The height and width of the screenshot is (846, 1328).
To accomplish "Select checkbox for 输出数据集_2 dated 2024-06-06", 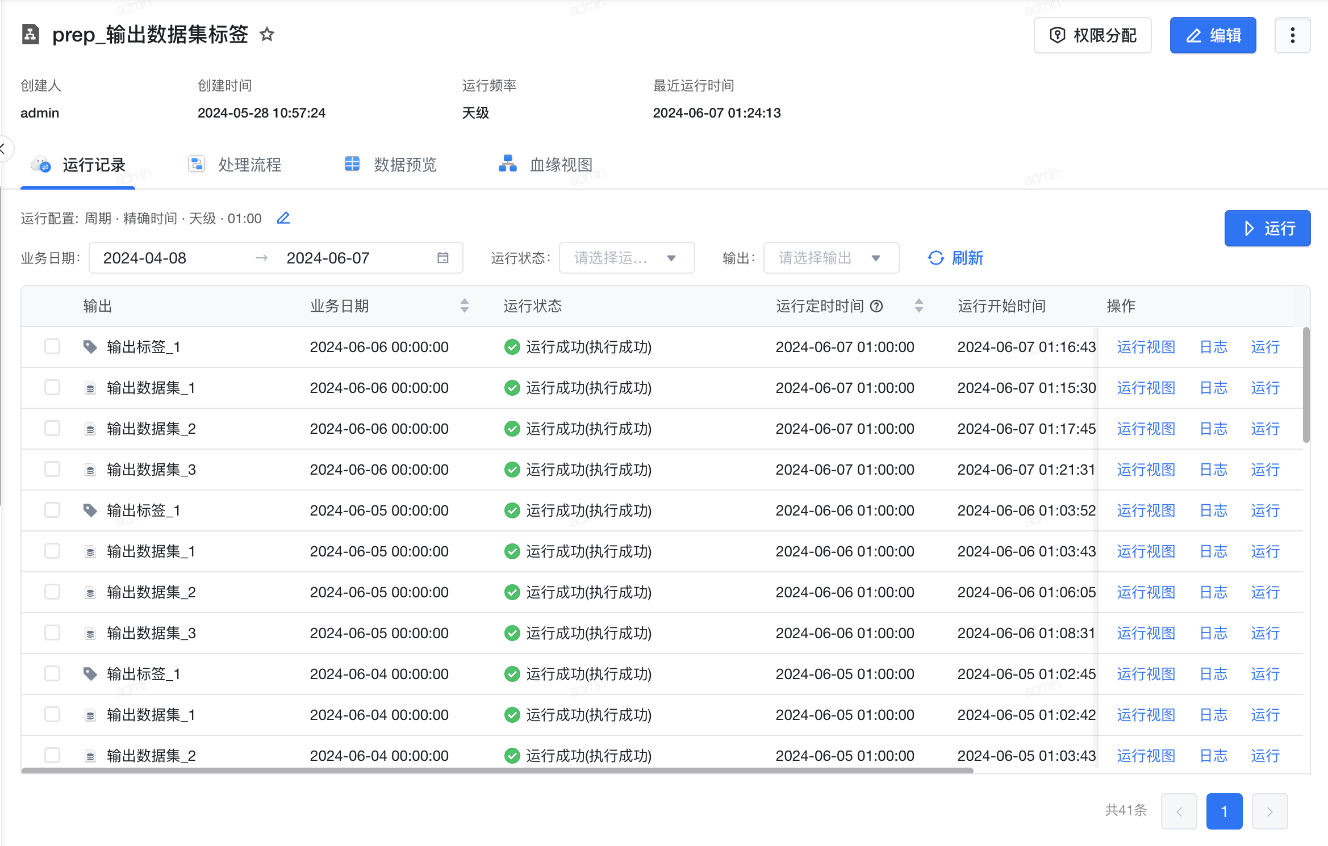I will click(x=52, y=428).
